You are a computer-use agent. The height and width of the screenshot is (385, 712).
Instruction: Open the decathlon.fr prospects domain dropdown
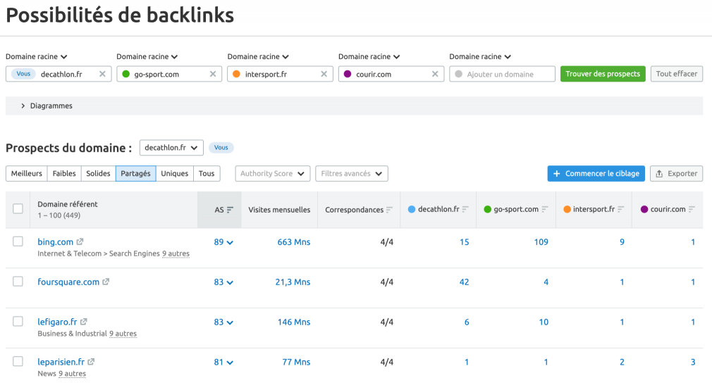coord(171,148)
